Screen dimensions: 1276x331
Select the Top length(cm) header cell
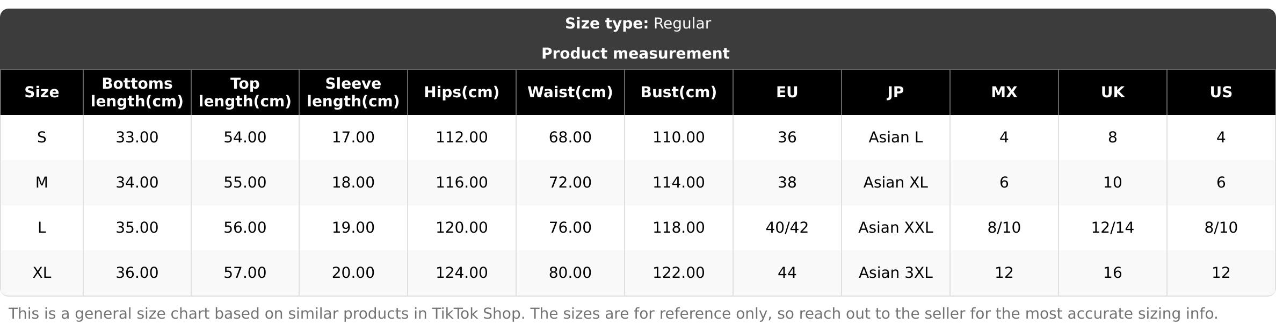point(245,92)
